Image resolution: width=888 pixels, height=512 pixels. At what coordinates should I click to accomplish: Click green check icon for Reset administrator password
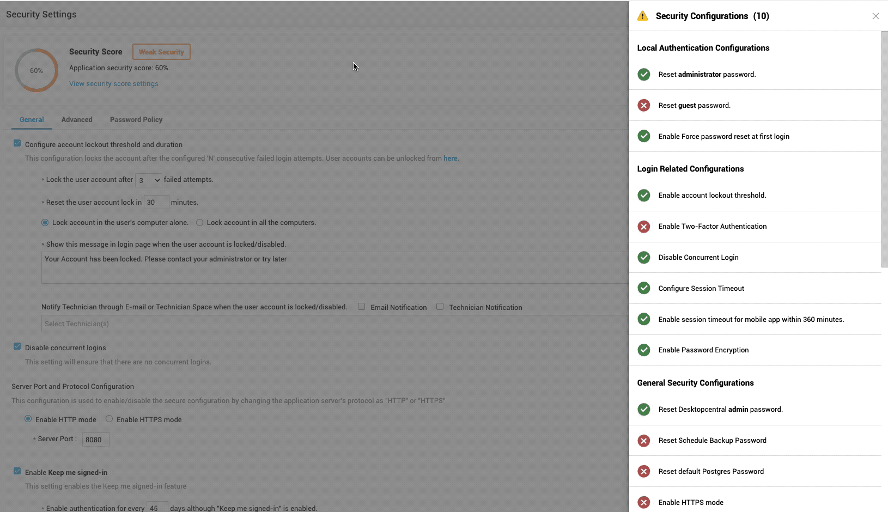tap(644, 75)
